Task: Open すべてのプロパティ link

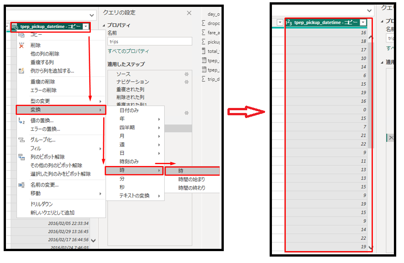Action: (x=128, y=51)
